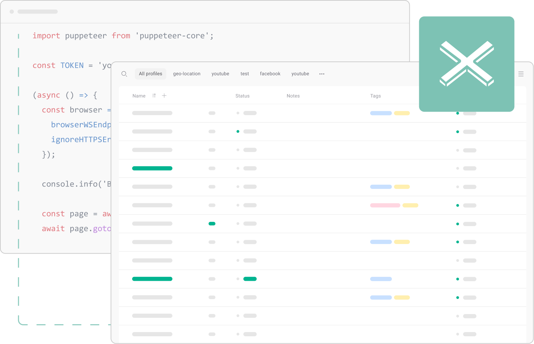Open the hamburger menu in the profiles window

click(x=521, y=74)
